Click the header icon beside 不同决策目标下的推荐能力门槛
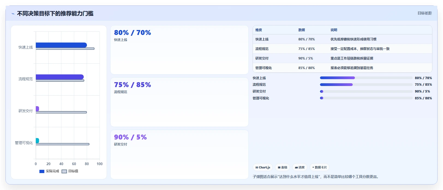The width and height of the screenshot is (443, 190). (x=13, y=14)
